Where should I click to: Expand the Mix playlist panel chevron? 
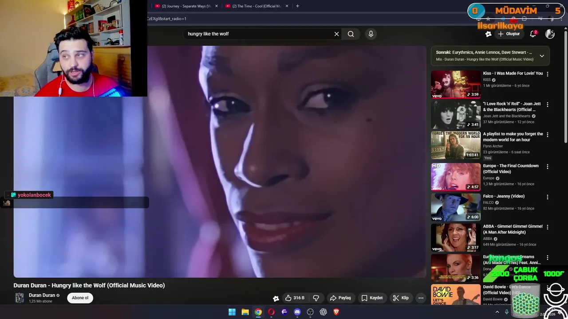(x=542, y=56)
